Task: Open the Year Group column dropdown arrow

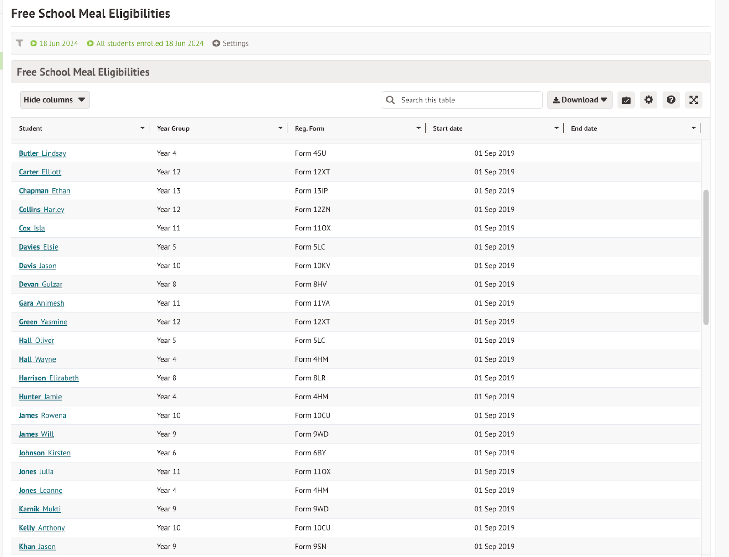Action: [281, 128]
